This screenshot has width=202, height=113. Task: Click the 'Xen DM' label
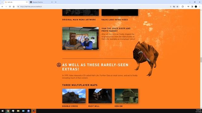coord(119,106)
